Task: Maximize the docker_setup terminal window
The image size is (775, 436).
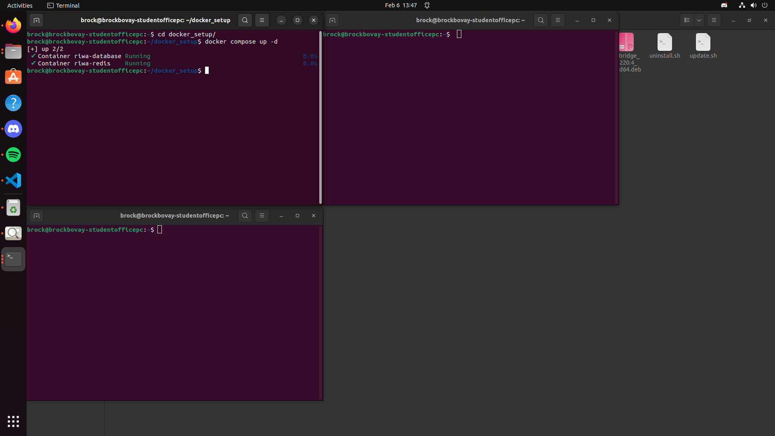Action: 297,20
